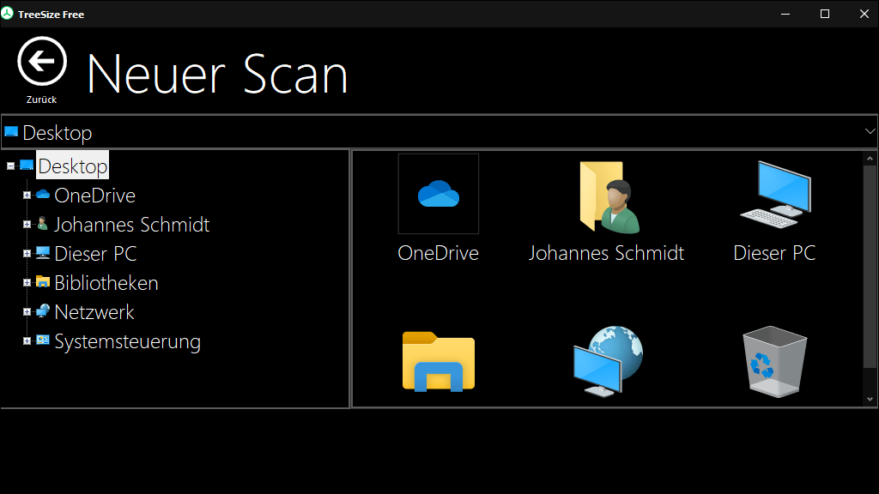Expand the Systemsteuerung tree node
This screenshot has width=879, height=494.
[27, 341]
